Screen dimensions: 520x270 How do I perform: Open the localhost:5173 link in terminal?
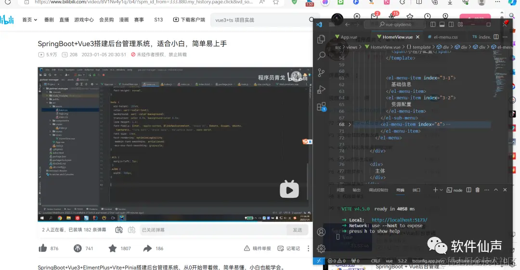point(399,220)
